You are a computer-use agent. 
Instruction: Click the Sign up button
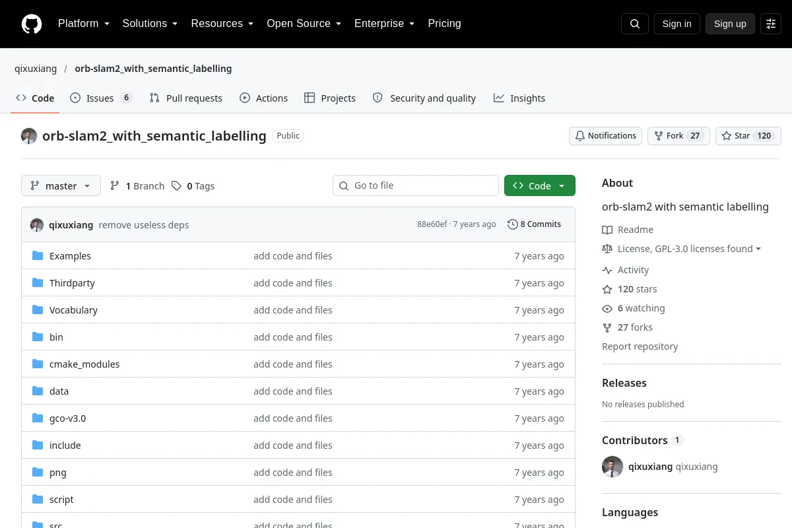[730, 24]
